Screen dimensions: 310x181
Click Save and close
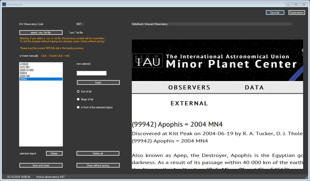point(41,165)
